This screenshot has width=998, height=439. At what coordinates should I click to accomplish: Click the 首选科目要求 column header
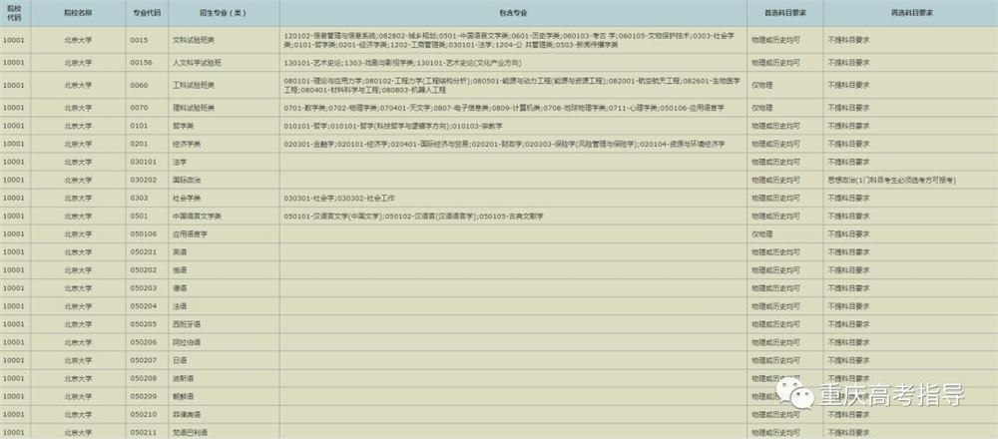(x=784, y=13)
